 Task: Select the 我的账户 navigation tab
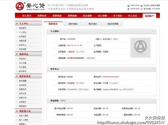[x=149, y=16]
